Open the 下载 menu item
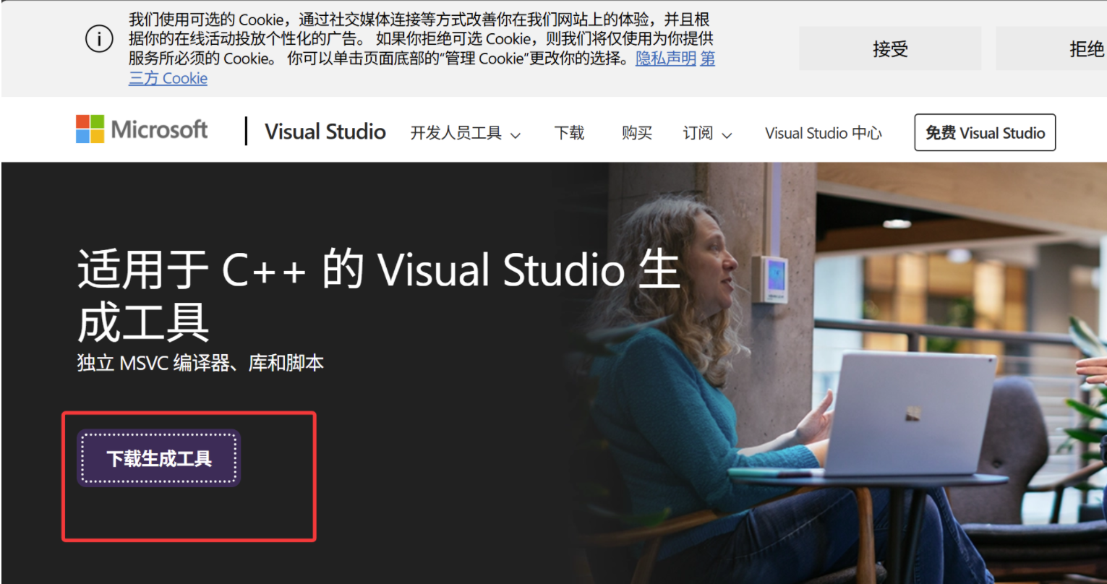 tap(569, 133)
